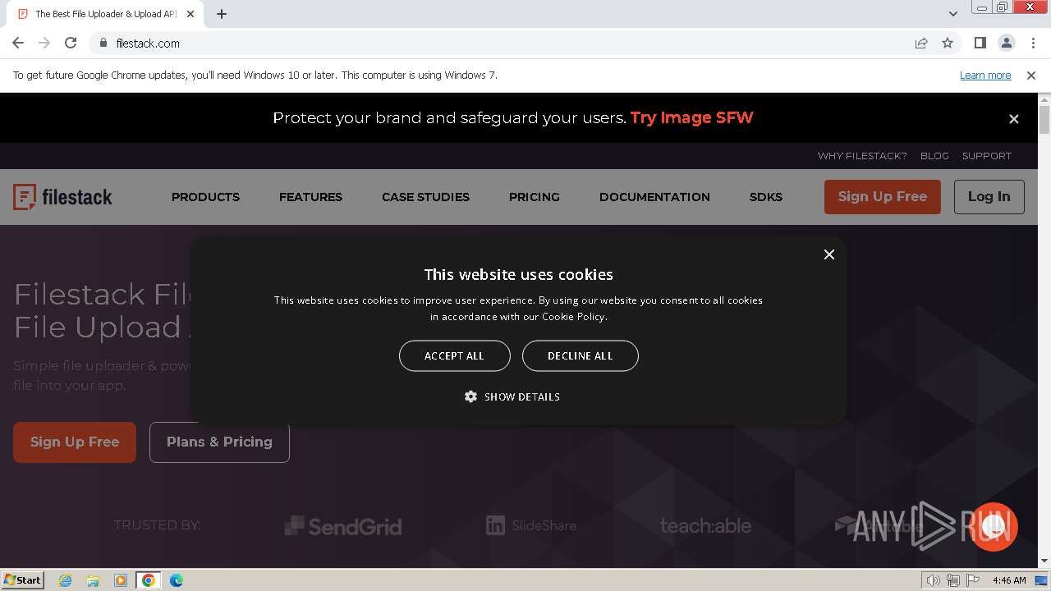Screen dimensions: 1051x591
Task: Accept all cookies
Action: point(454,355)
